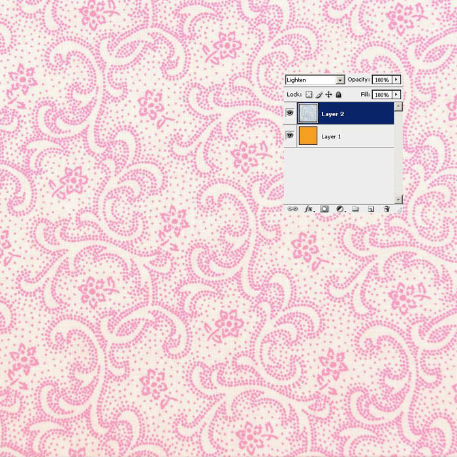Viewport: 457px width, 457px height.
Task: Toggle lock image pixels brush icon
Action: click(x=319, y=95)
